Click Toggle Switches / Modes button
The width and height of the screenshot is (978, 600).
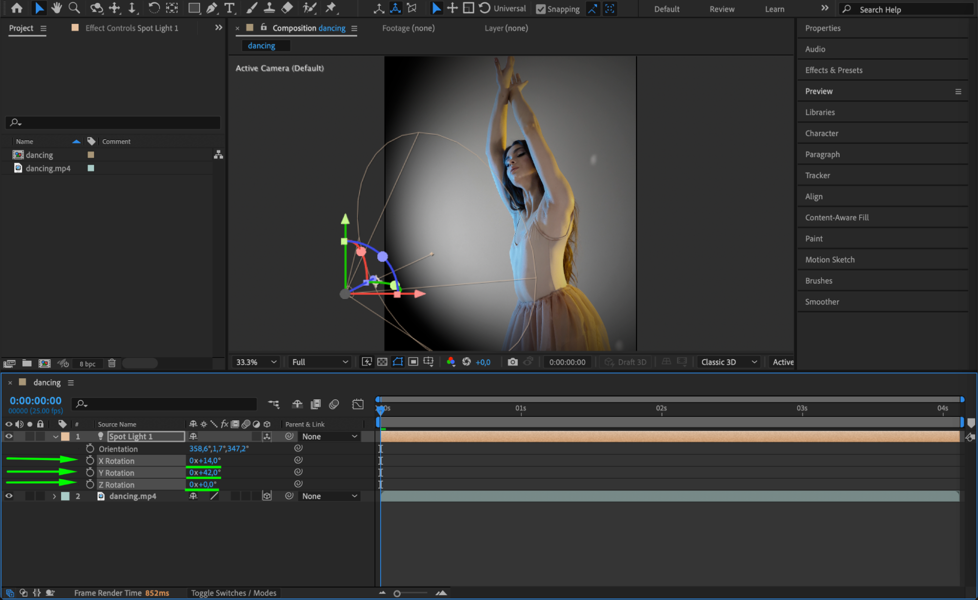[233, 593]
